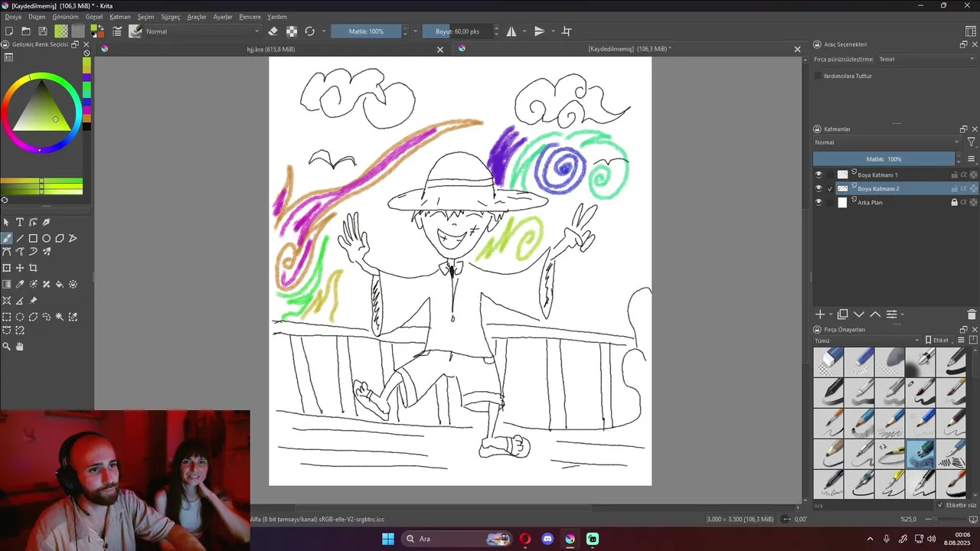This screenshot has width=980, height=551.
Task: Click the Windows Start button
Action: click(x=388, y=539)
